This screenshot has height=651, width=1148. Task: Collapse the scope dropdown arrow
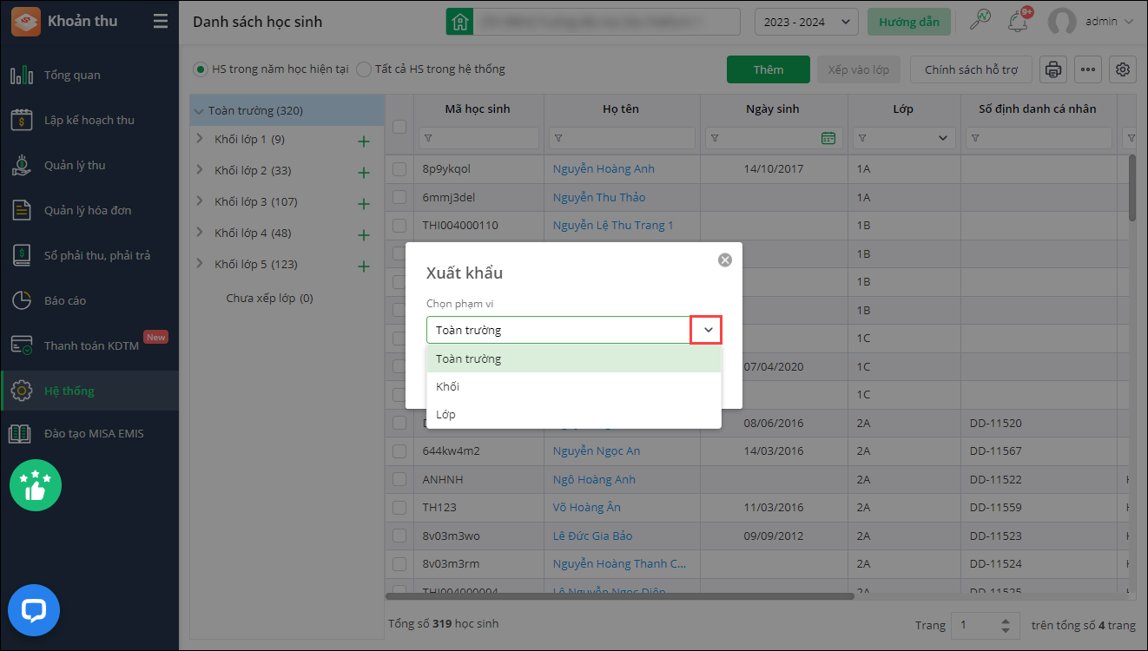(707, 330)
